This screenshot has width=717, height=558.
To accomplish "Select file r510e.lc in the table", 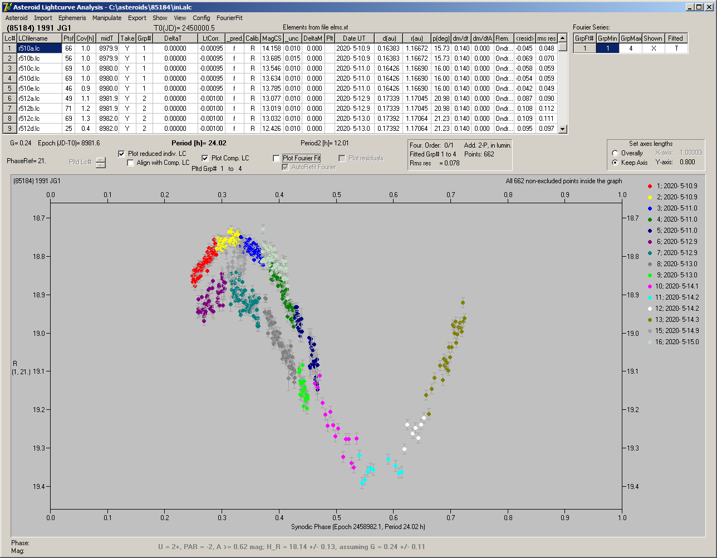I will click(40, 89).
